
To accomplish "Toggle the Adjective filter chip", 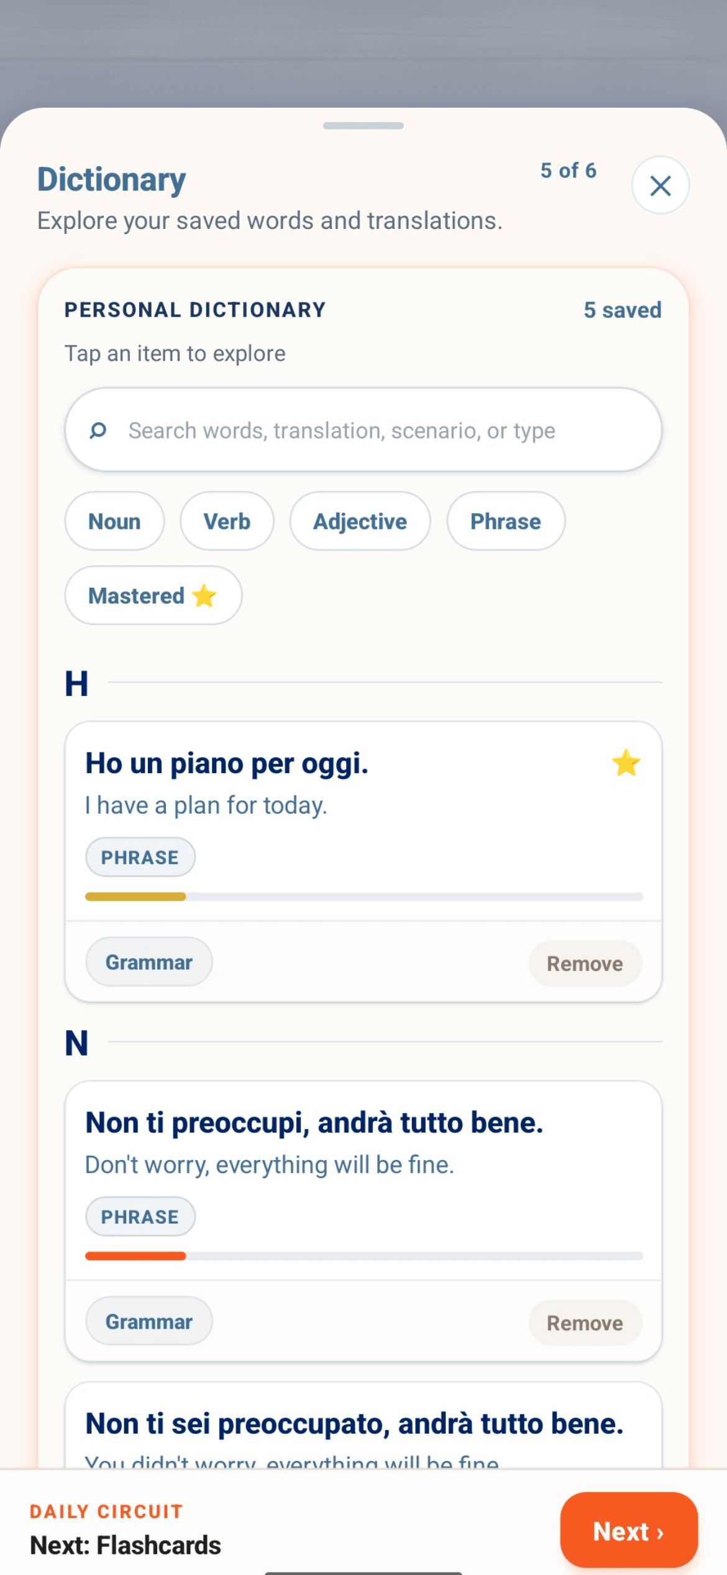I will click(360, 521).
